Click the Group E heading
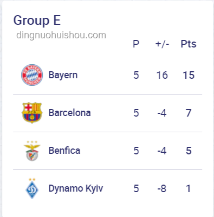 (x=37, y=21)
